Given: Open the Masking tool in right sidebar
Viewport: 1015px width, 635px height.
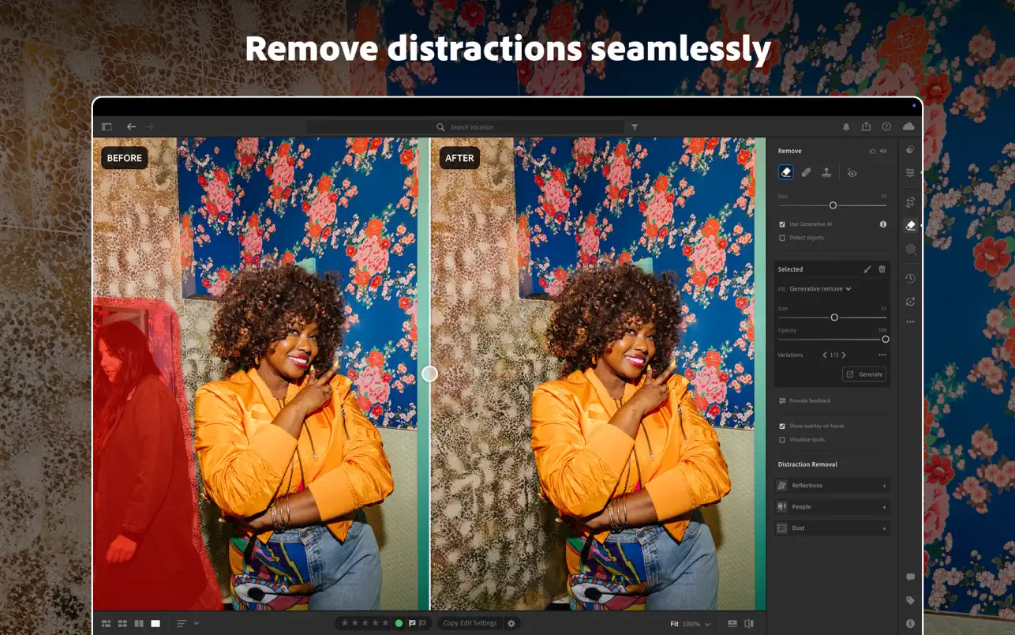Looking at the screenshot, I should pyautogui.click(x=910, y=249).
